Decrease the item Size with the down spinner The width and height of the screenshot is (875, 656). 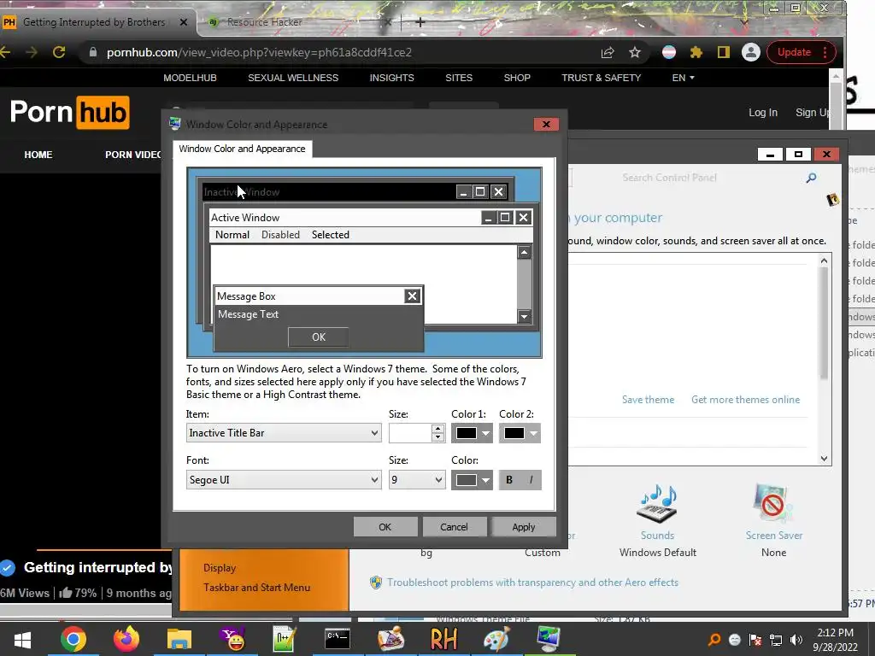click(438, 438)
